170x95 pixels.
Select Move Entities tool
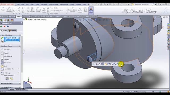point(53,13)
